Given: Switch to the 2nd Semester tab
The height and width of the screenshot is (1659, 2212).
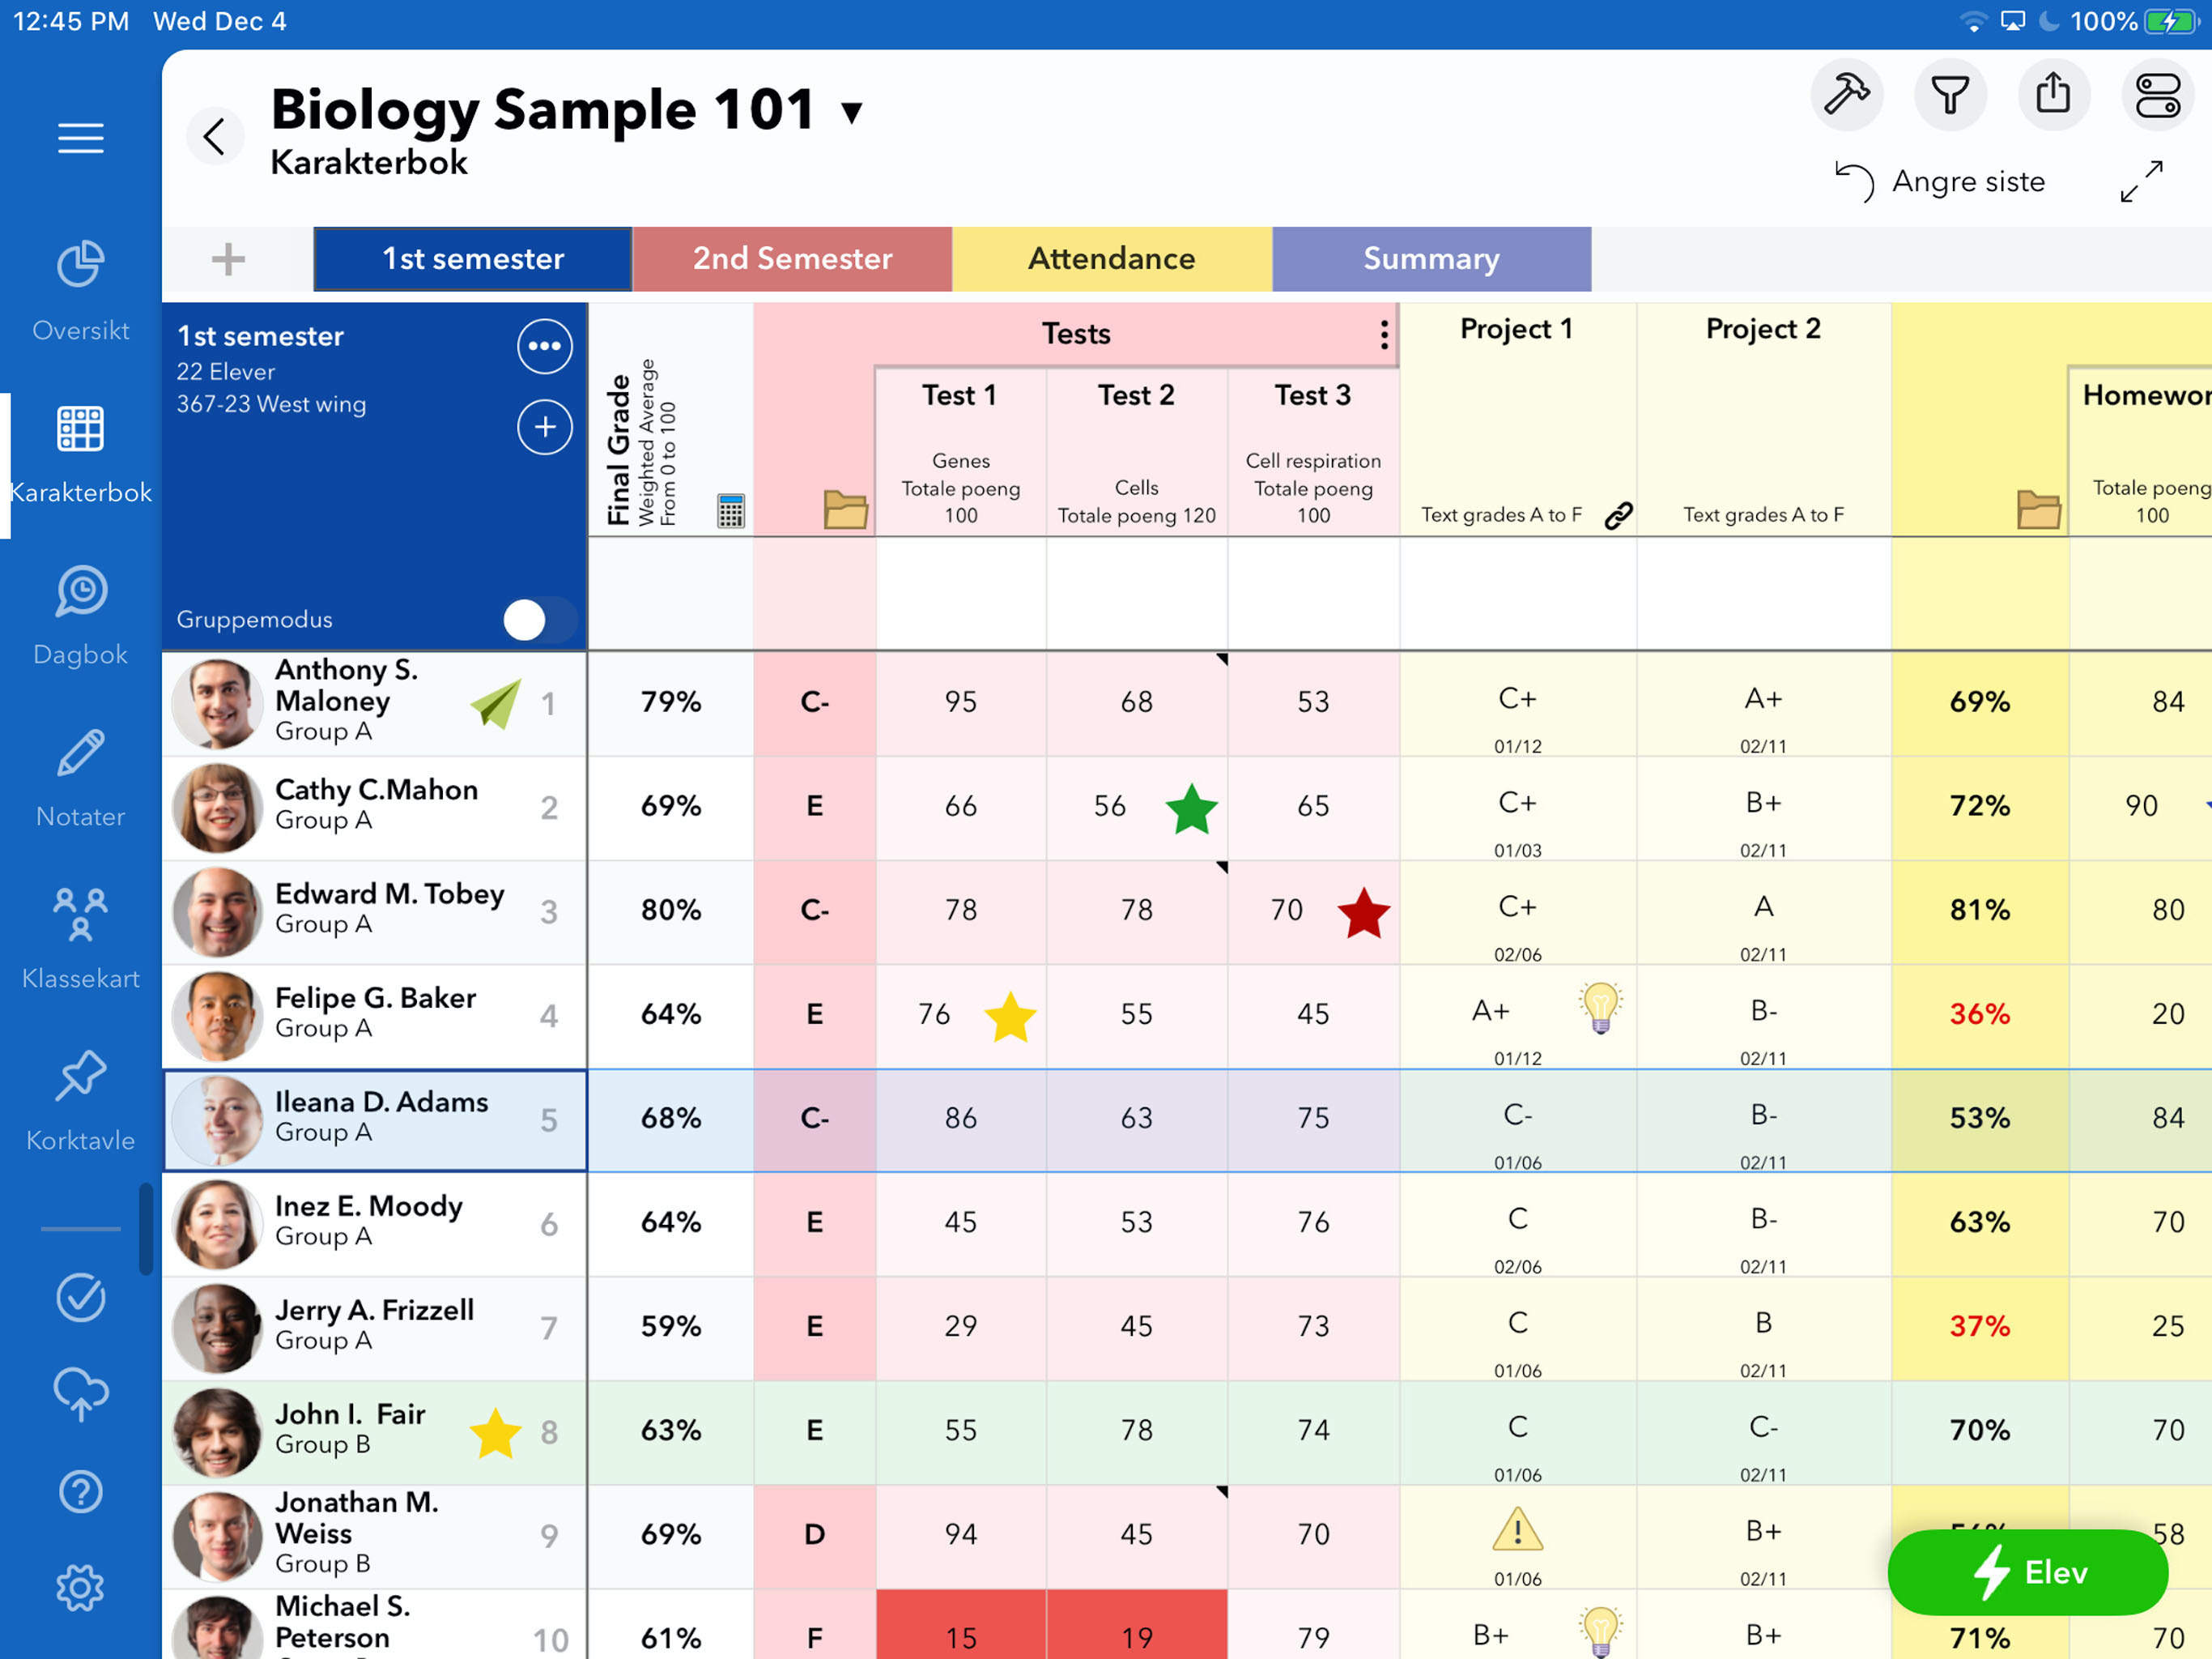Looking at the screenshot, I should [792, 259].
